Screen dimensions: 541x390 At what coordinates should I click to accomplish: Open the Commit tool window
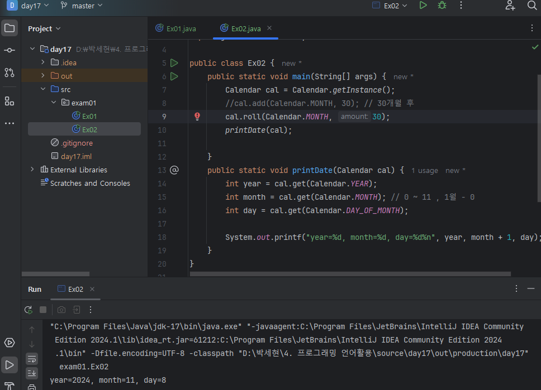[x=10, y=50]
